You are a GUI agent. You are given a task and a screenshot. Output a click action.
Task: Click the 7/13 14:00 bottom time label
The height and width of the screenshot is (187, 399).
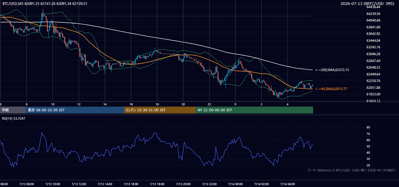point(105,184)
